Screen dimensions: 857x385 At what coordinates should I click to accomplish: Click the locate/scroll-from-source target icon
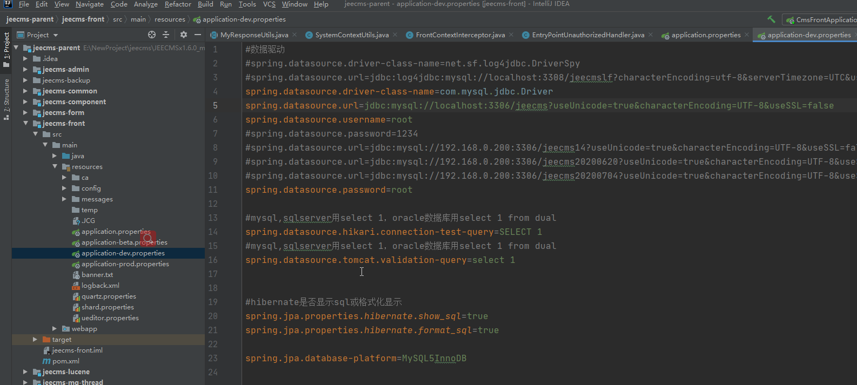point(152,35)
